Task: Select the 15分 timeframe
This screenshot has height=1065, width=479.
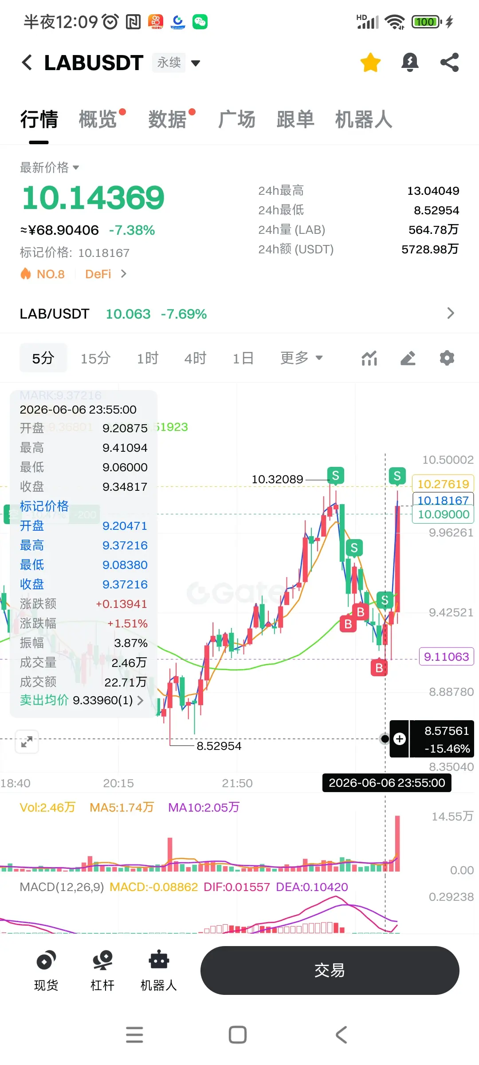Action: point(95,358)
